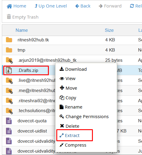Click the tmp folder icon

pyautogui.click(x=9, y=50)
